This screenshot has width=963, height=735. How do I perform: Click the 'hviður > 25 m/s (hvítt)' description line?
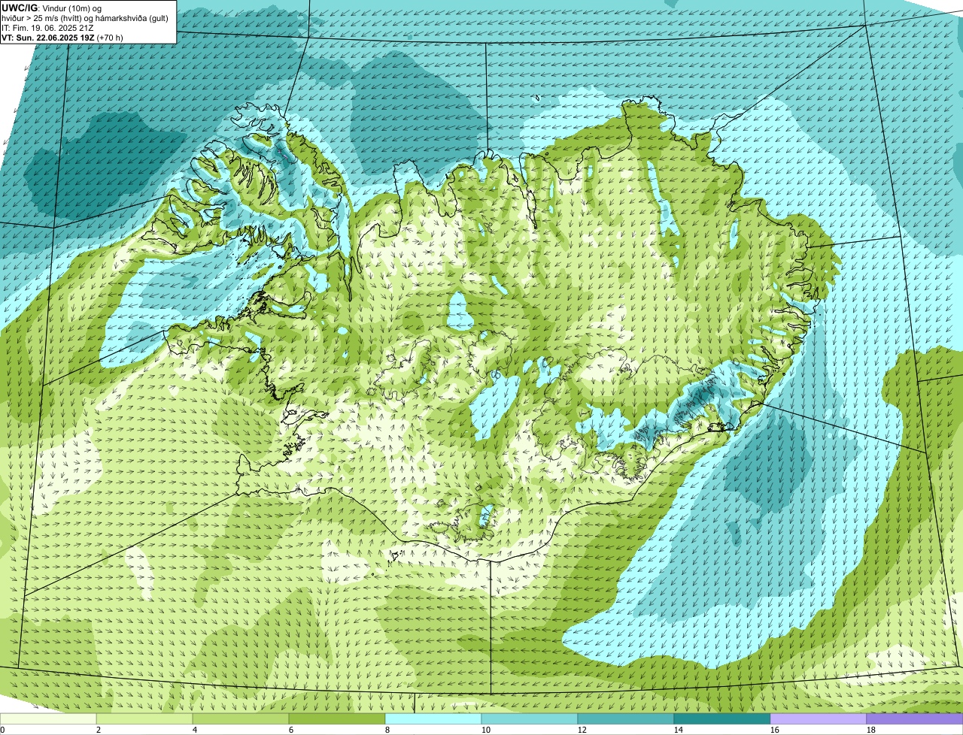[x=86, y=18]
